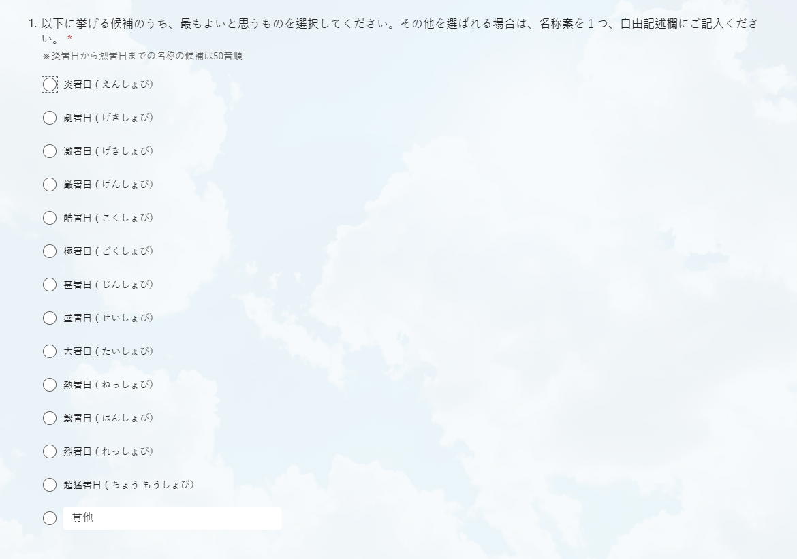
Task: Pick the 盛暑日 (せいしょび) radio button
Action: pos(49,318)
